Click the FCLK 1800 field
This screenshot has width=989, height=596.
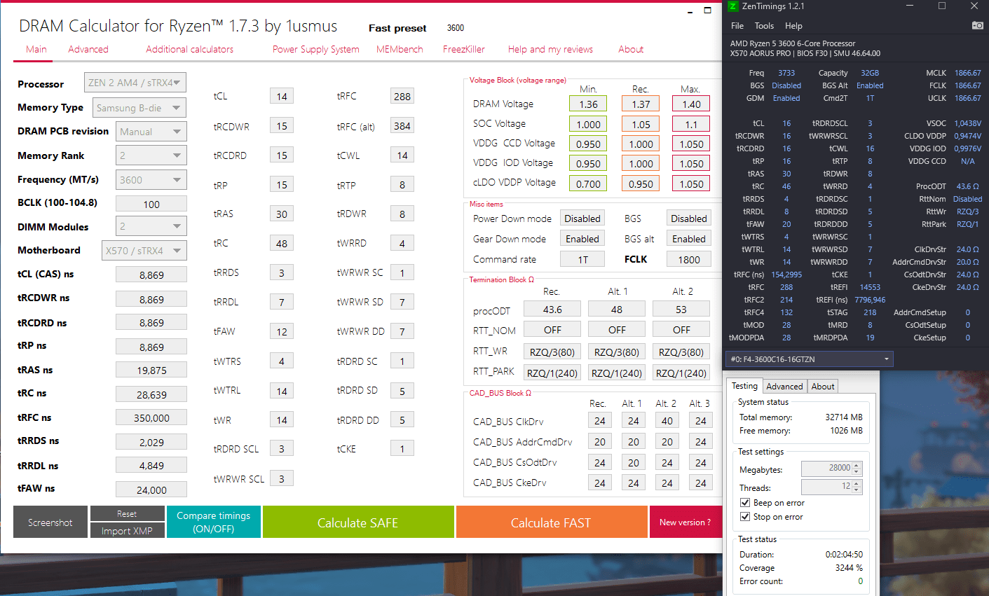tap(688, 259)
